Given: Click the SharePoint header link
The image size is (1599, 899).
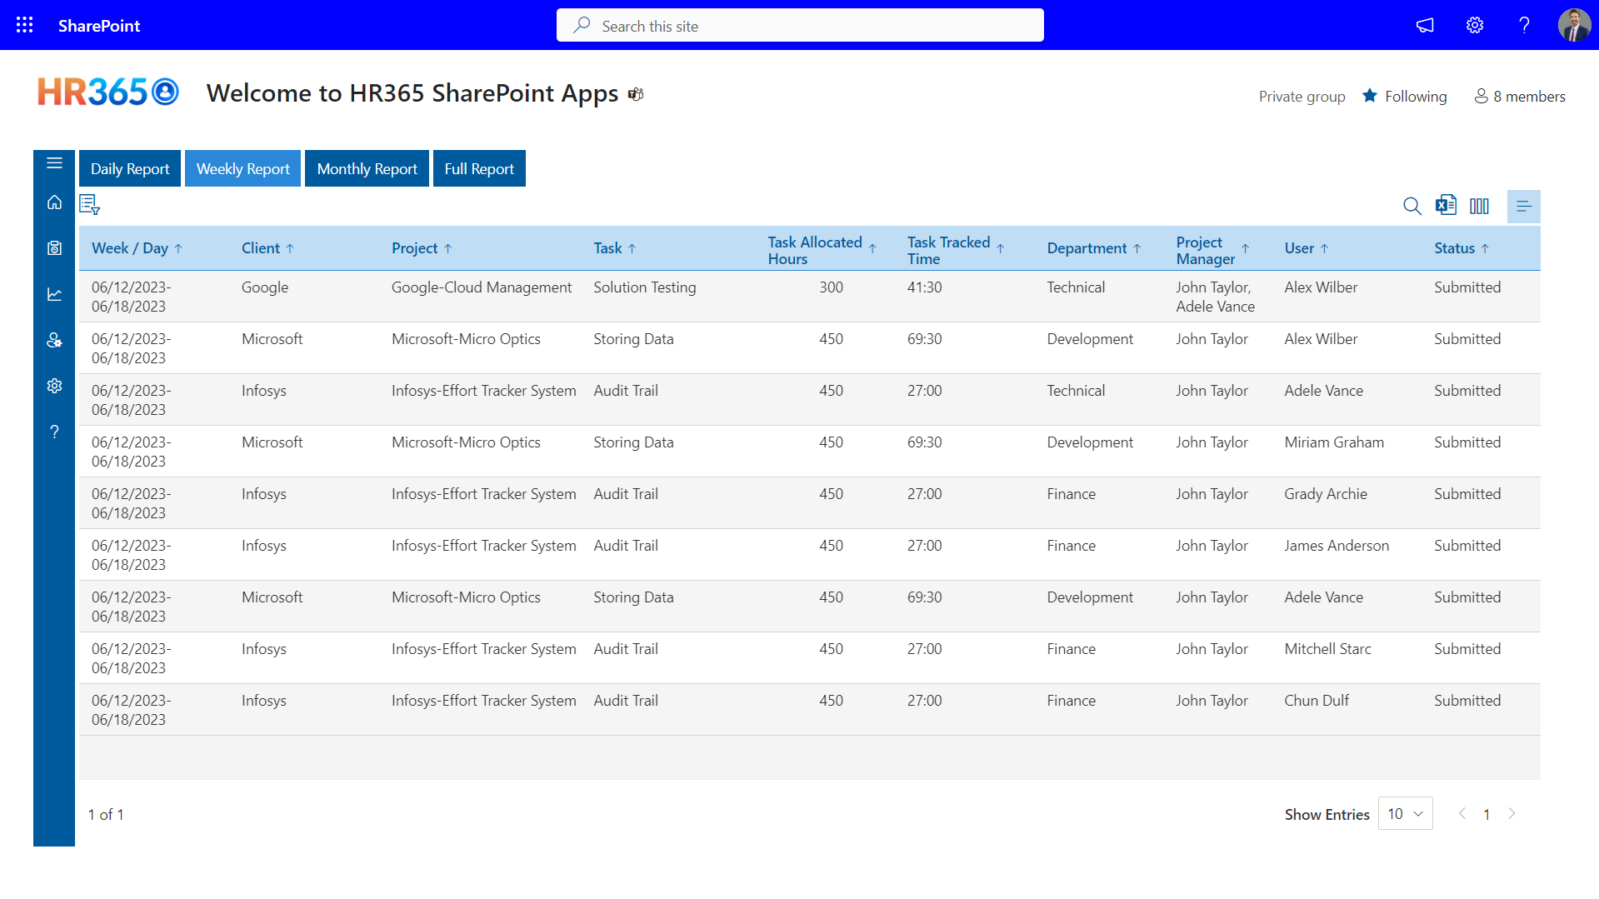Looking at the screenshot, I should tap(99, 26).
